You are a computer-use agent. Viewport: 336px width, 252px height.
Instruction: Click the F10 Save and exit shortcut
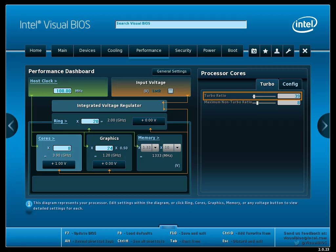pos(188,233)
